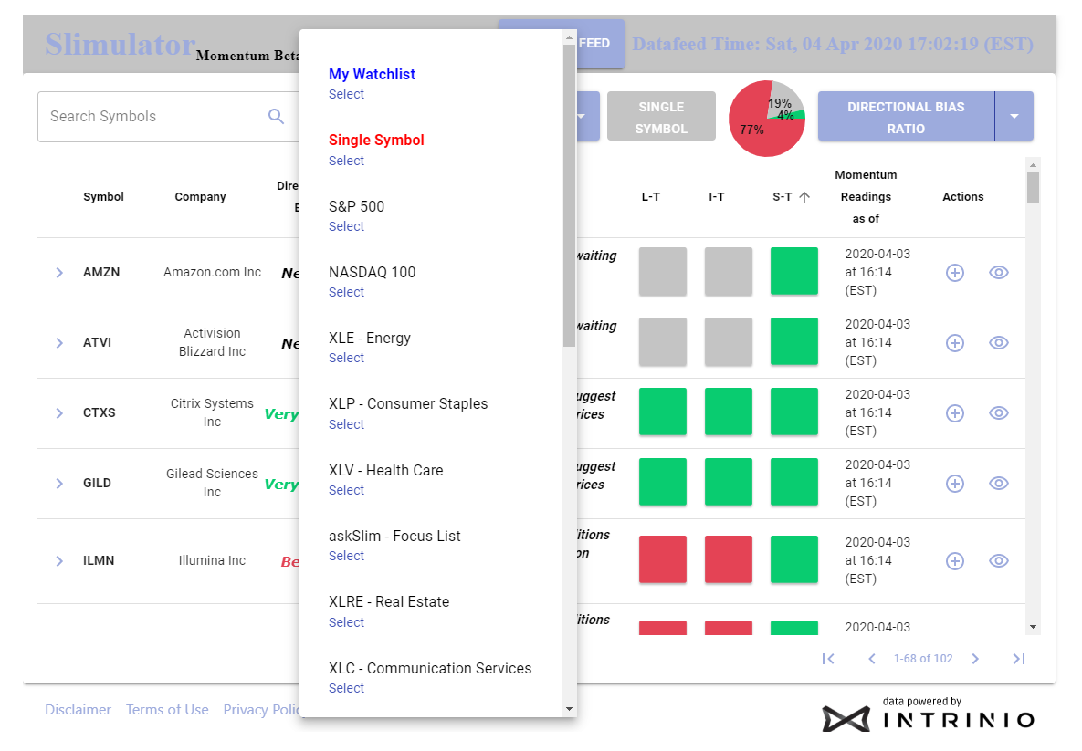Click the table vertical scrollbar thumb
Image resolution: width=1082 pixels, height=751 pixels.
pos(1033,188)
